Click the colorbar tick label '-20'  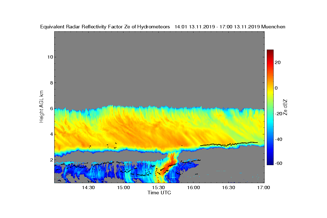279,114
